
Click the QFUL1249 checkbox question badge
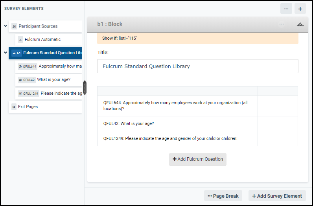pyautogui.click(x=28, y=94)
